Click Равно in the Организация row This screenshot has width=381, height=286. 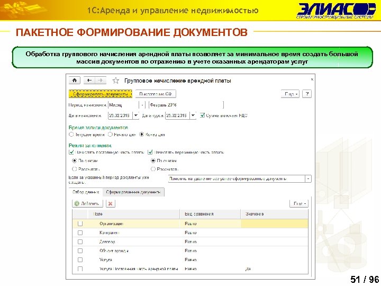pos(190,224)
